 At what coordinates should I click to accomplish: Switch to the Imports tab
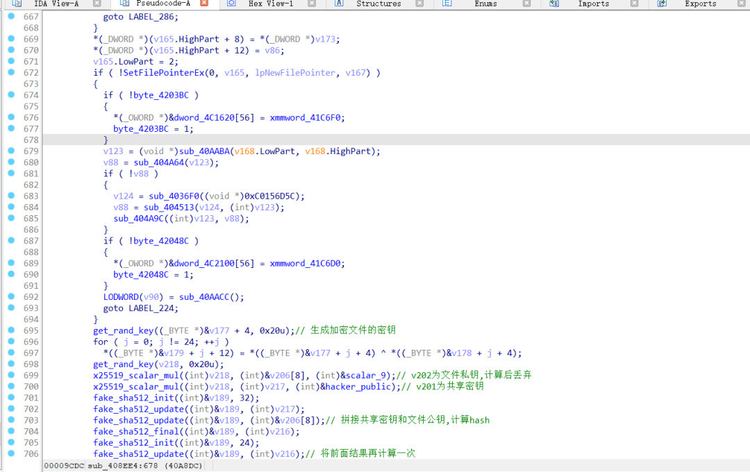point(593,3)
